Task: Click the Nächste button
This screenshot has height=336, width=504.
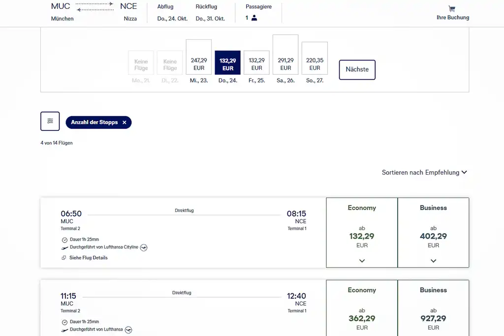Action: 357,70
